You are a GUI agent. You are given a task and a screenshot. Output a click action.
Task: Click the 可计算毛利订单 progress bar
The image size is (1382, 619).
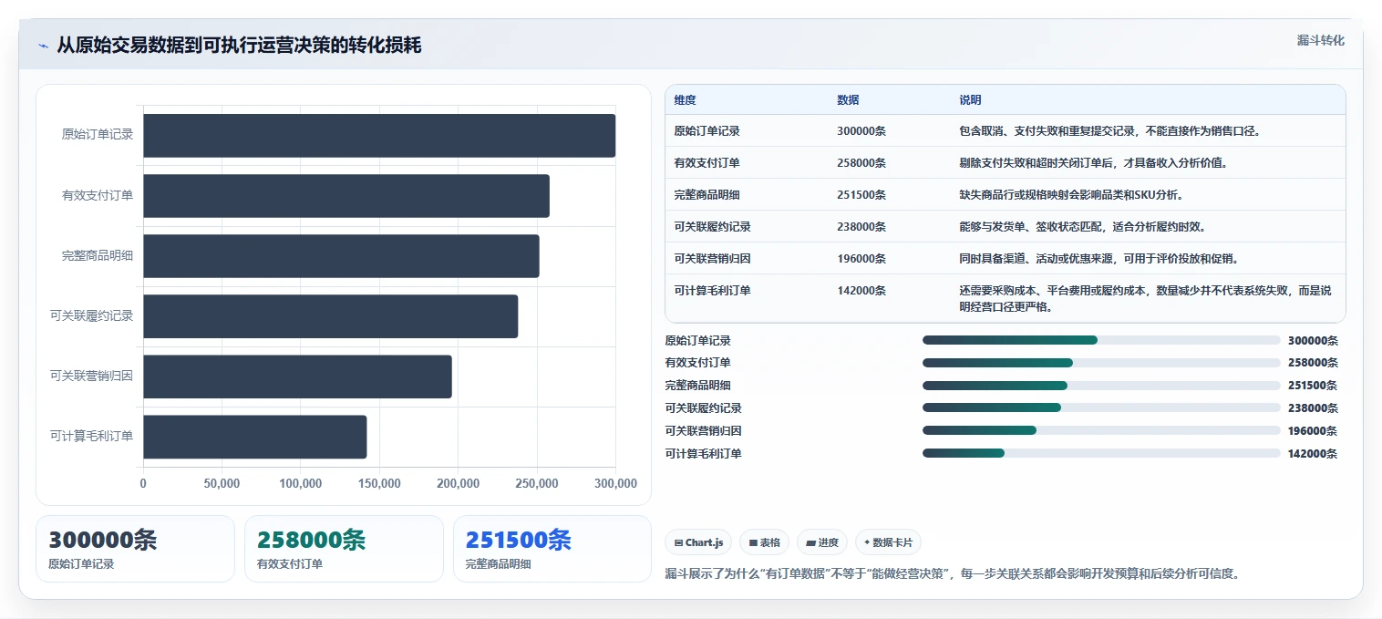(1101, 453)
